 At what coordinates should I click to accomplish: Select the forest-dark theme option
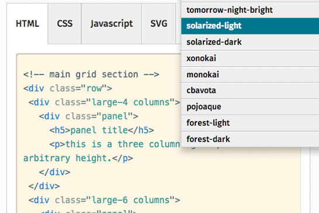tap(250, 139)
